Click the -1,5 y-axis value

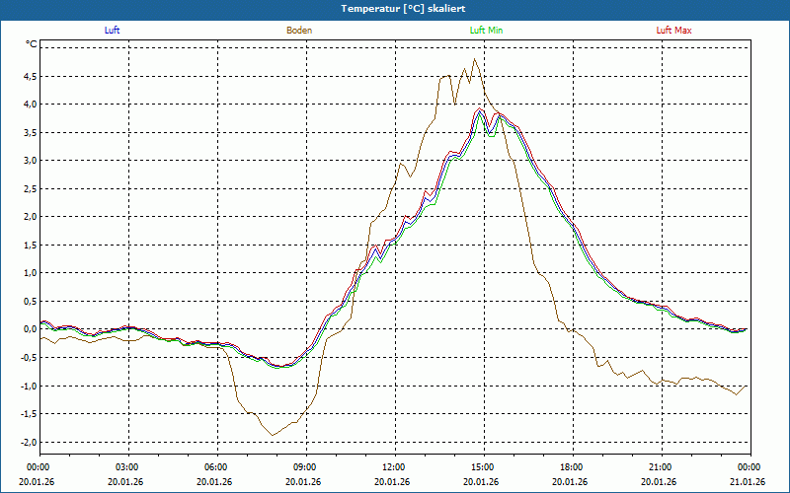click(28, 414)
